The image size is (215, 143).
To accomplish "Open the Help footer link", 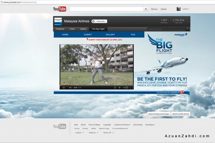I will tap(76, 125).
